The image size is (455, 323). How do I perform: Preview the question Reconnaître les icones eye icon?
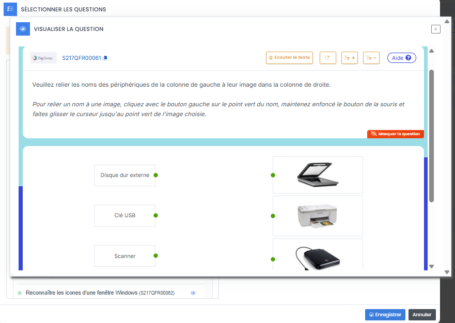pyautogui.click(x=193, y=293)
